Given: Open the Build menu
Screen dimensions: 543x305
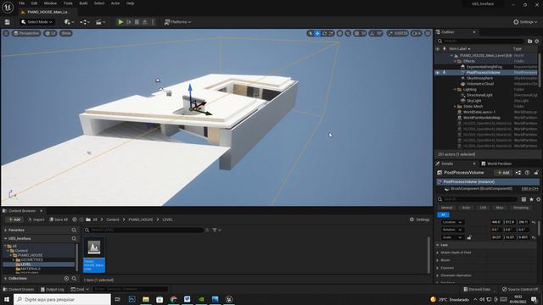Looking at the screenshot, I should (x=83, y=3).
